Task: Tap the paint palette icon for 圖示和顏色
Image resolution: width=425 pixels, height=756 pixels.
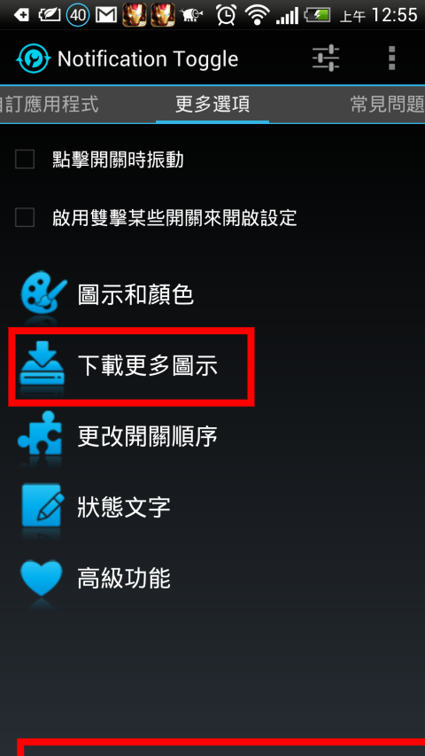Action: pos(43,293)
